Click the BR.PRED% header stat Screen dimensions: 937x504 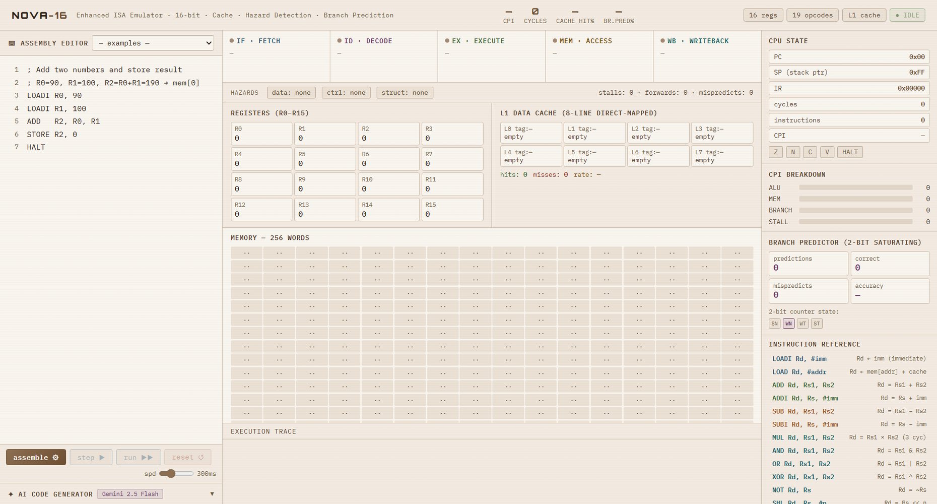(619, 16)
